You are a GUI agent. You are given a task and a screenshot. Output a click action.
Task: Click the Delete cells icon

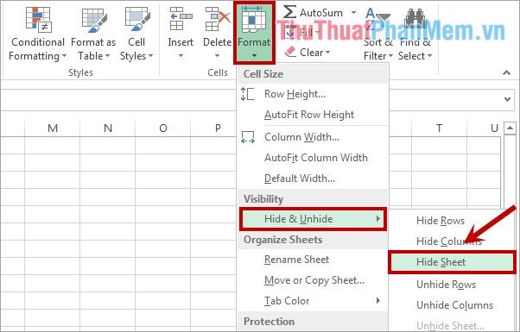click(x=218, y=19)
